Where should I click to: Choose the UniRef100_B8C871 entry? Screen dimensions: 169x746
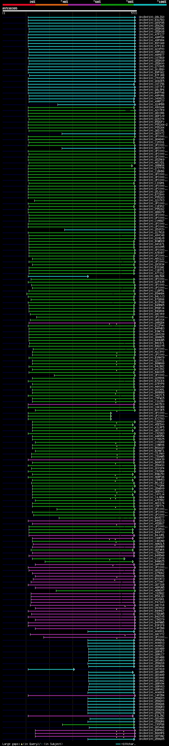pyautogui.click(x=151, y=343)
